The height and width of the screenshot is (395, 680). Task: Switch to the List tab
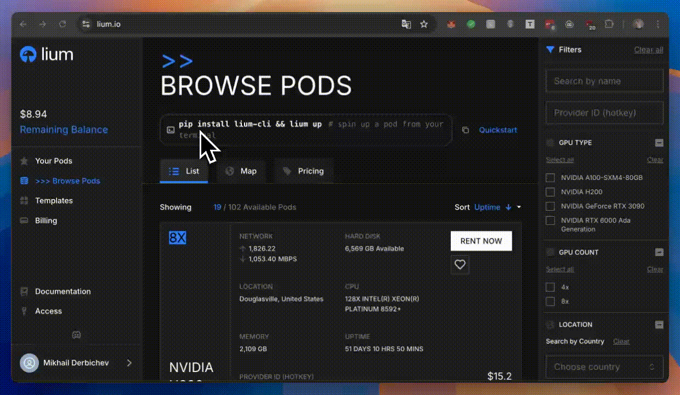pos(184,171)
